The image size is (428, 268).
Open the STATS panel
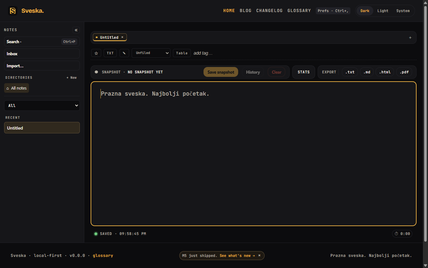[x=304, y=72]
